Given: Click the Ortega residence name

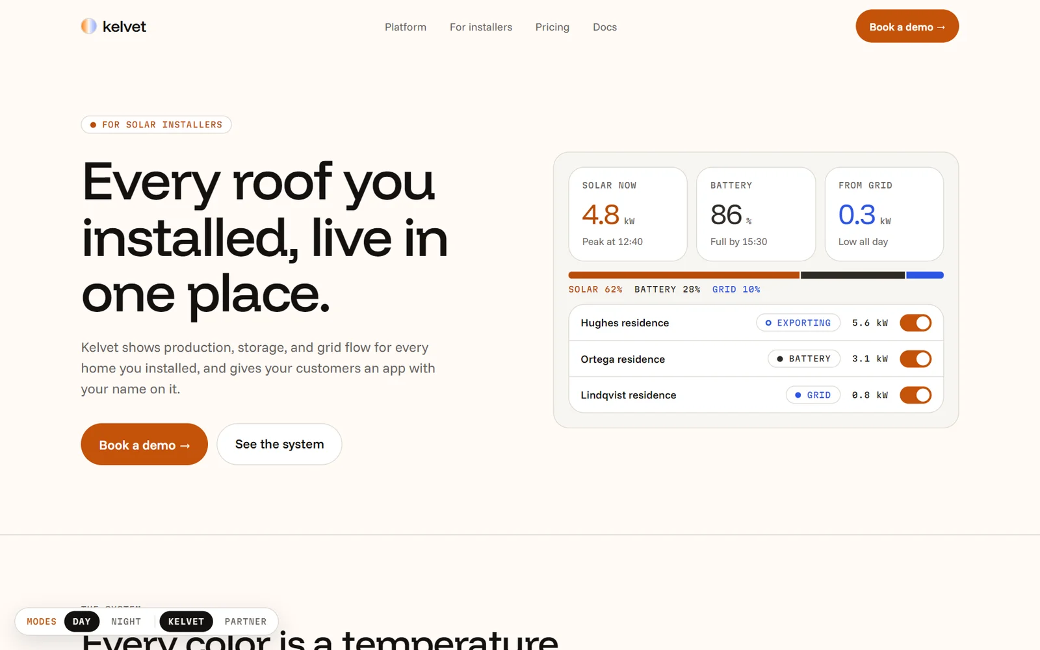Looking at the screenshot, I should point(623,359).
